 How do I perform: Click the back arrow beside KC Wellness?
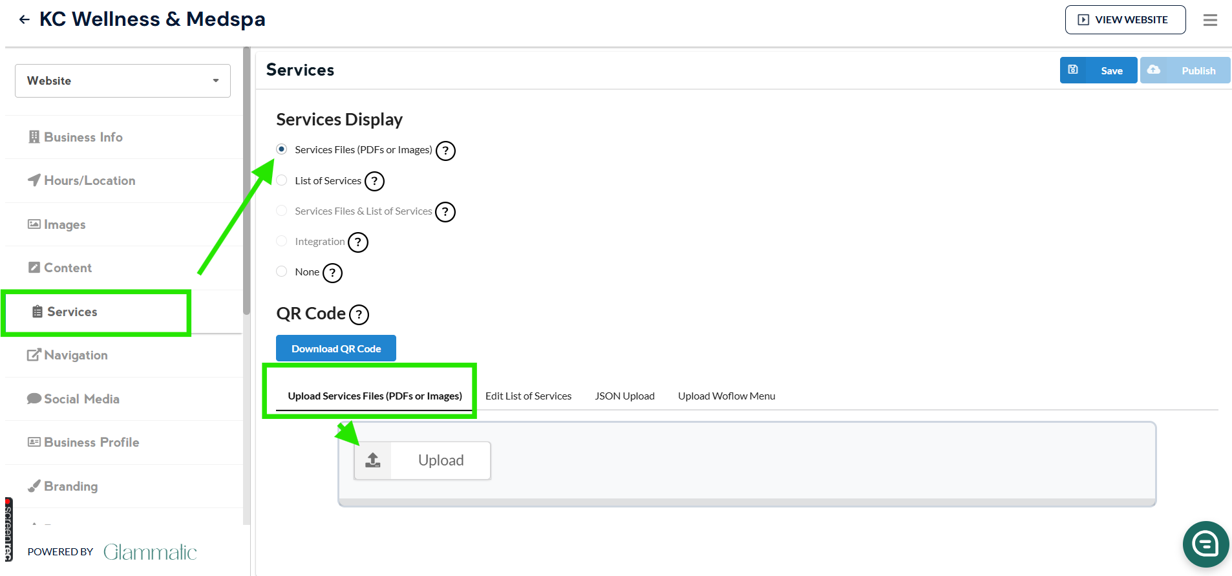25,19
